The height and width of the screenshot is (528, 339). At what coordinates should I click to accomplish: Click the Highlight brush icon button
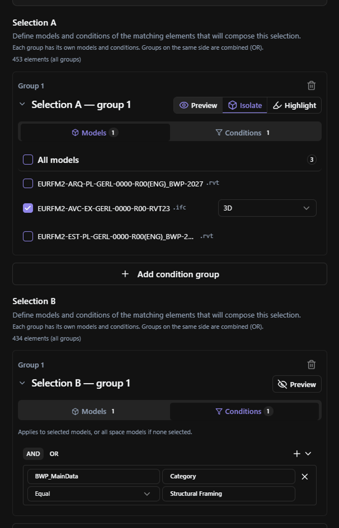[294, 106]
